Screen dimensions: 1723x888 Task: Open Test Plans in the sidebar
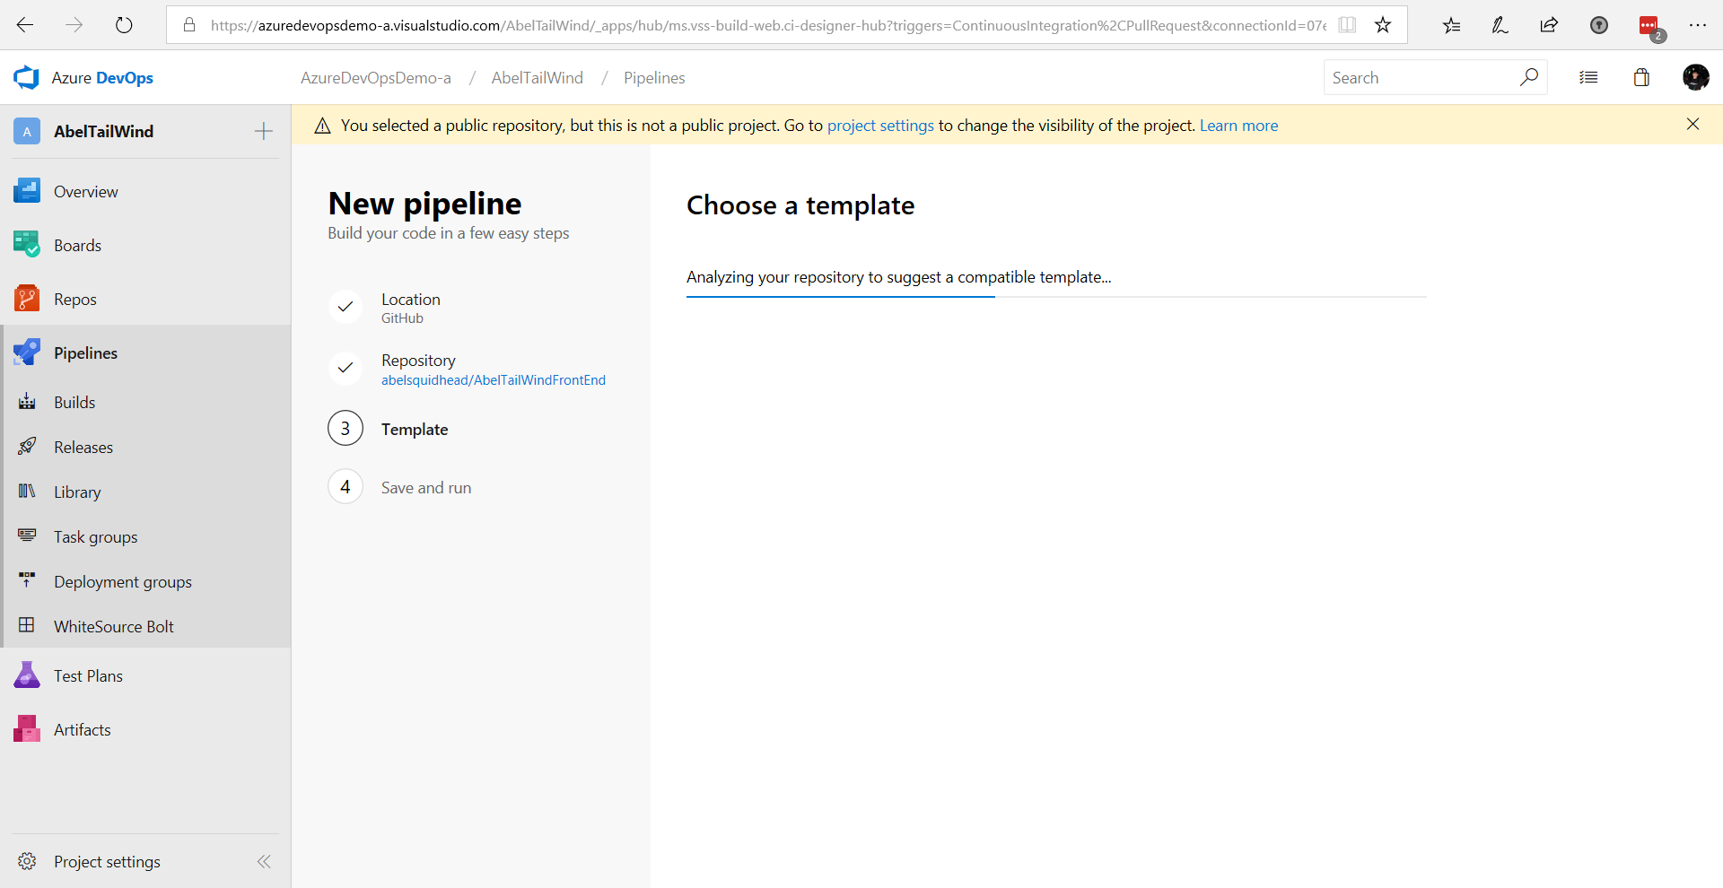pos(145,675)
